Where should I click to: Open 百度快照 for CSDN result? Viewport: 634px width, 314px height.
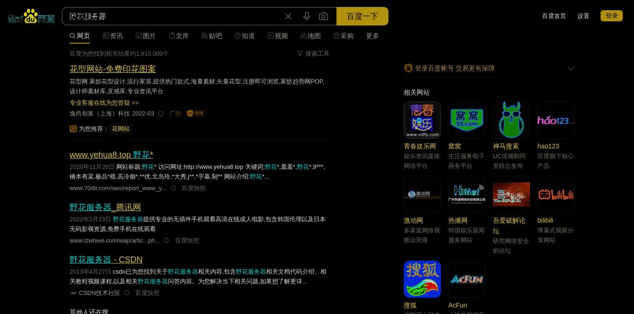tap(147, 293)
